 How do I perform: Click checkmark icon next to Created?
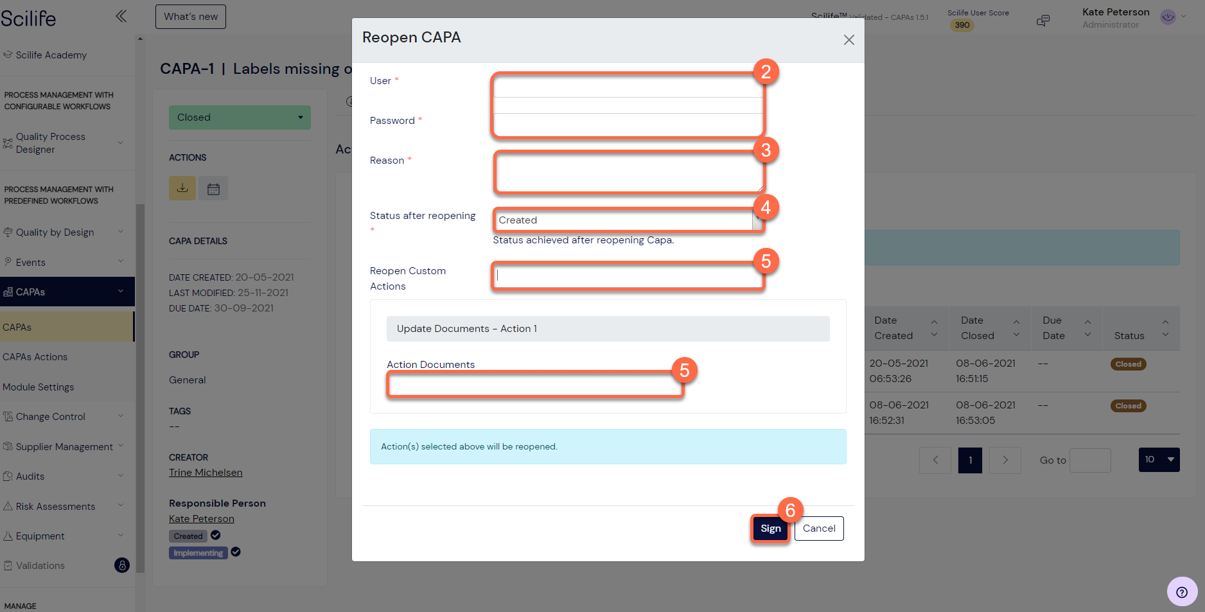[216, 535]
